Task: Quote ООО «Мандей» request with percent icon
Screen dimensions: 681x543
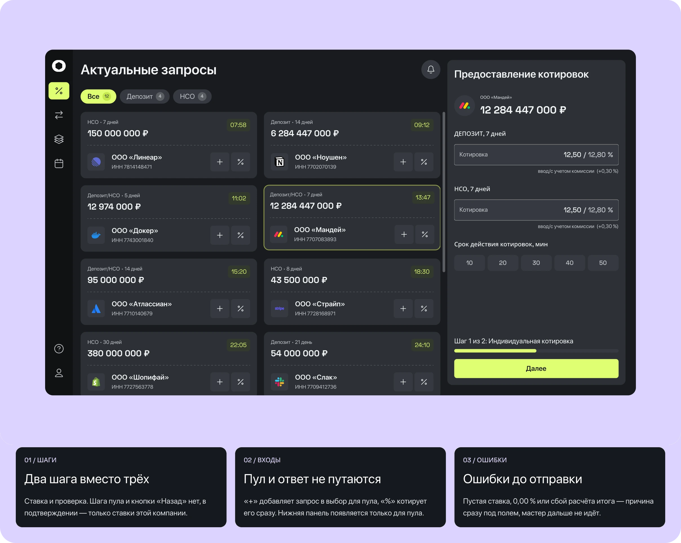Action: [425, 234]
